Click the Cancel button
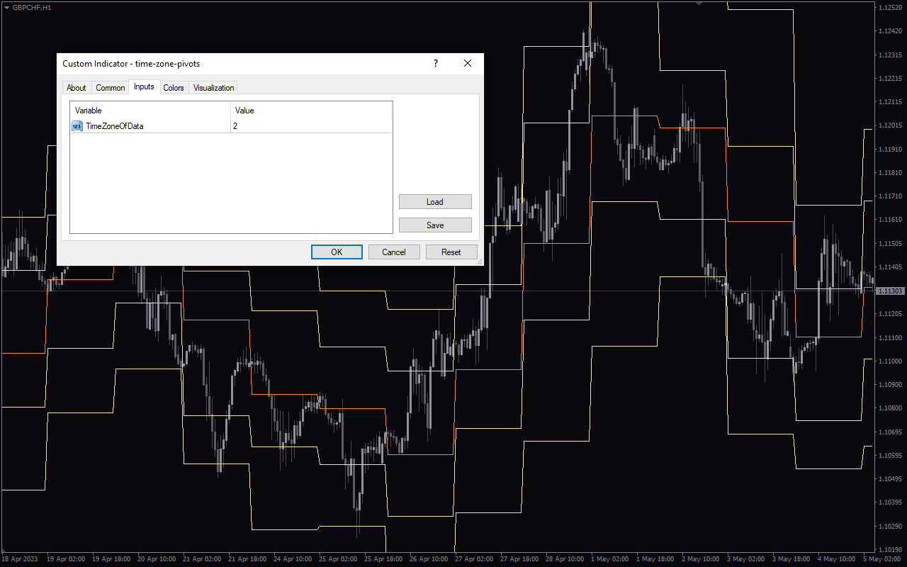Screen dimensions: 907x567 [x=394, y=252]
